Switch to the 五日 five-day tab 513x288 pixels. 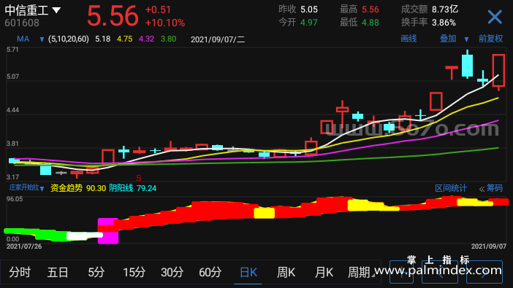click(x=58, y=272)
